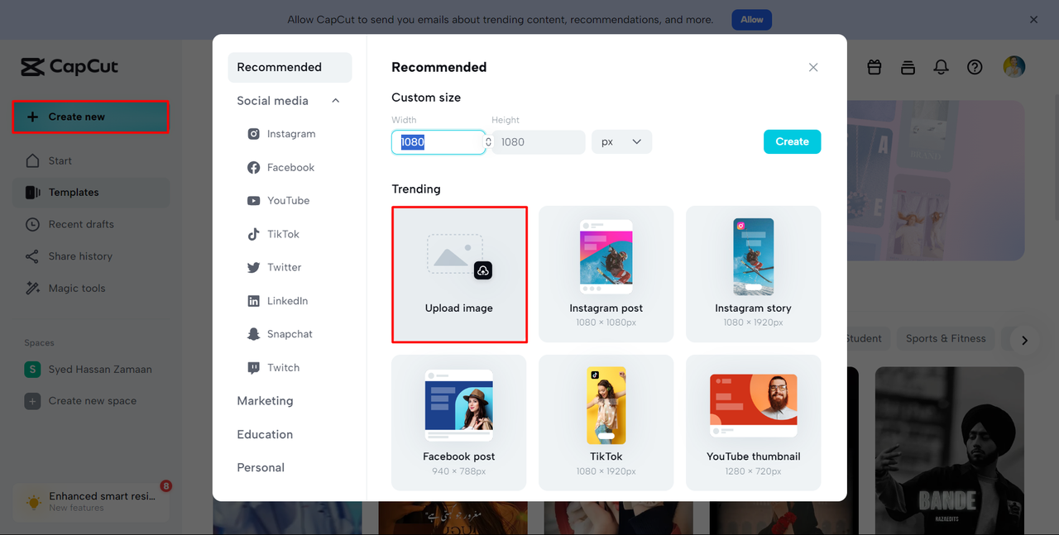Click the notification bell icon
Image resolution: width=1059 pixels, height=535 pixels.
tap(941, 68)
